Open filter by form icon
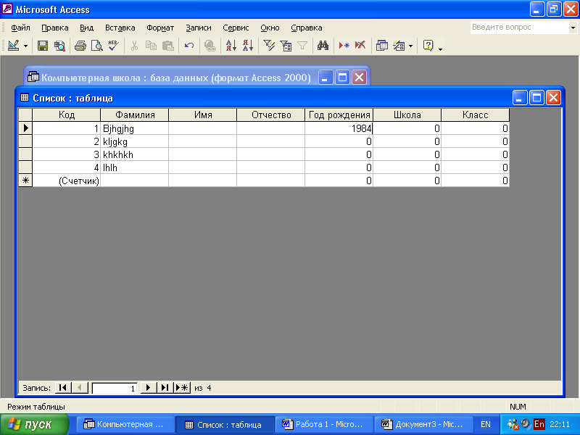580x435 pixels. (286, 46)
